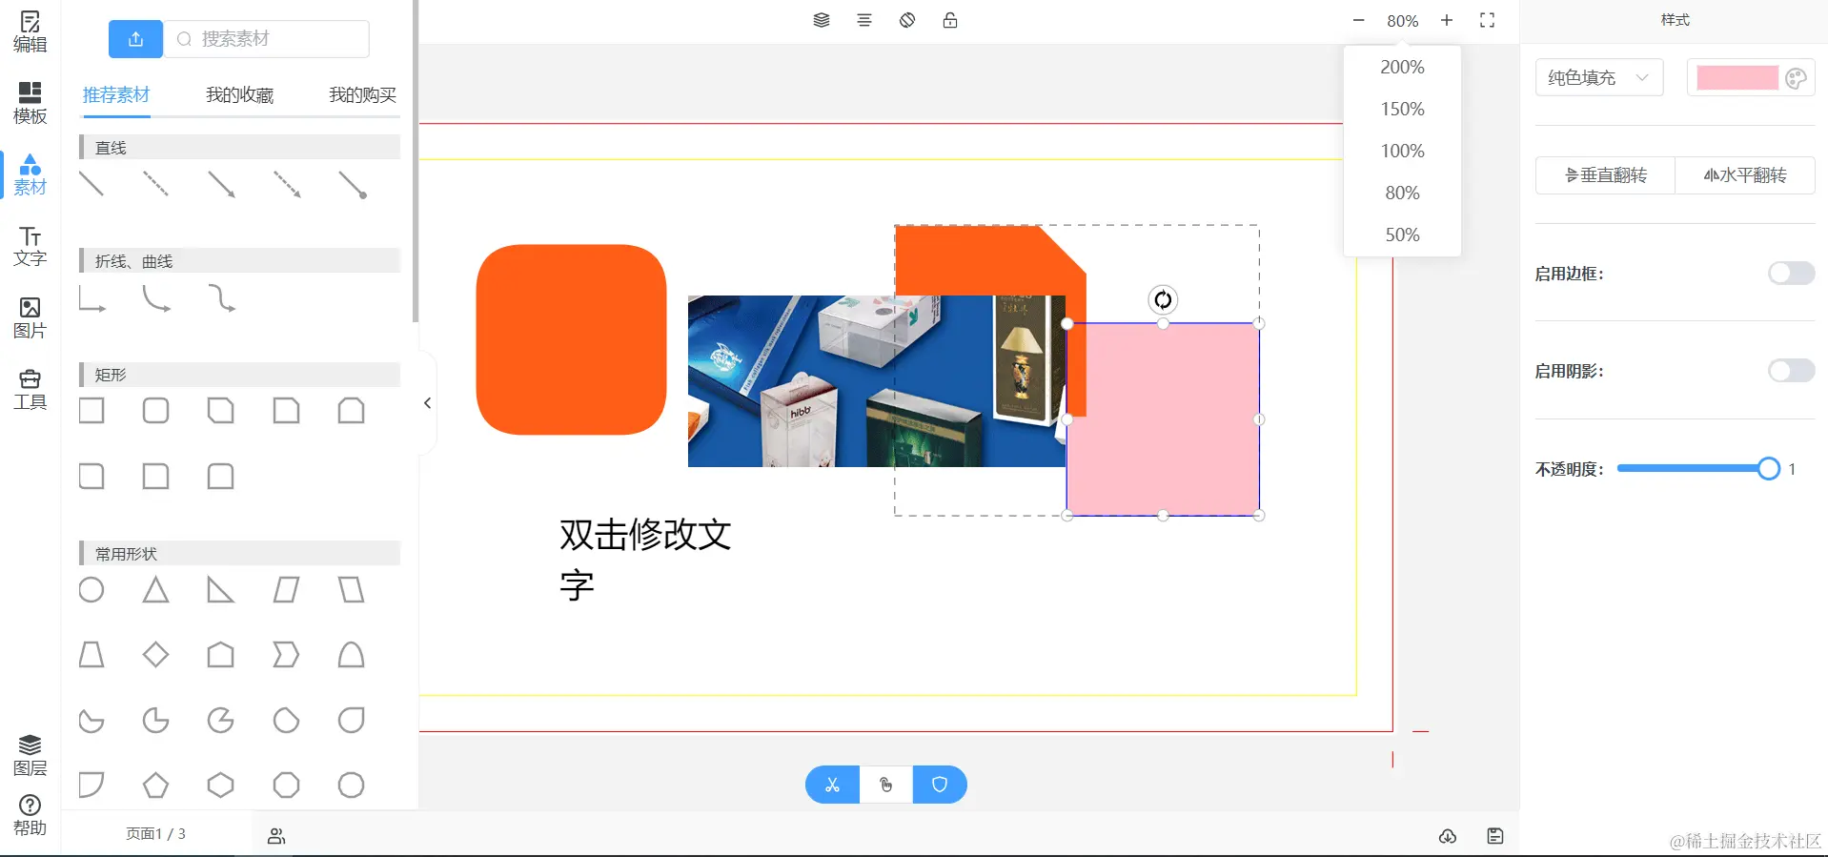Switch to 我的购买 tab
Image resolution: width=1828 pixels, height=857 pixels.
point(362,95)
